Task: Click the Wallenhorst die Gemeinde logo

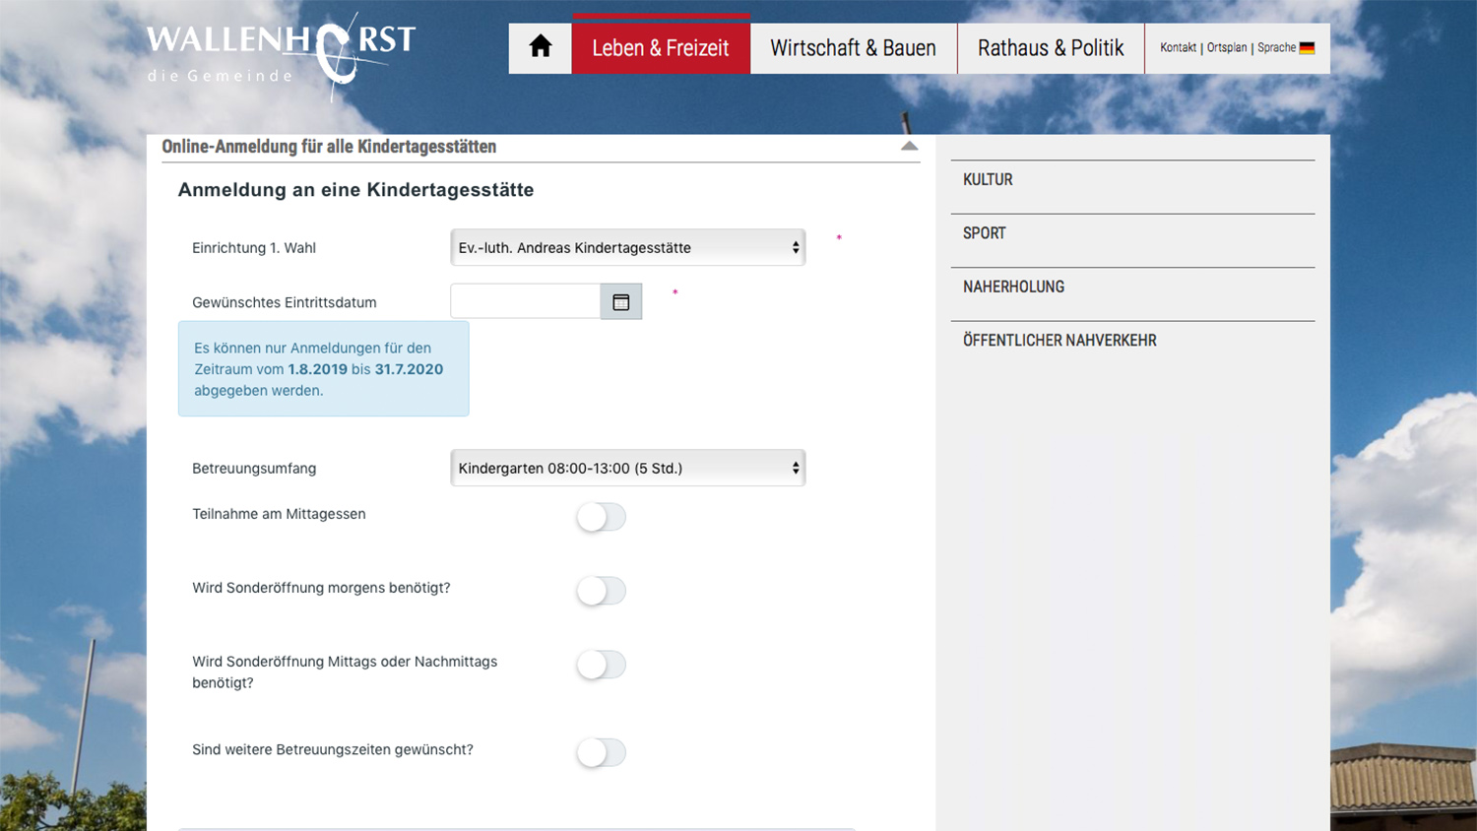Action: (282, 56)
